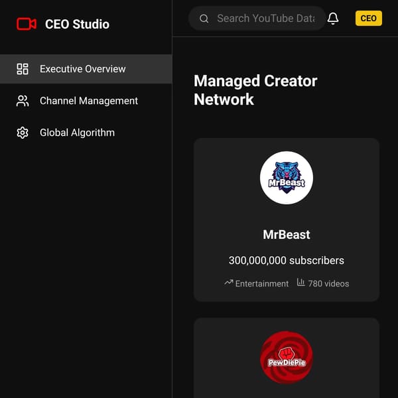Click the Executive Overview dashboard grid icon
This screenshot has height=398, width=398.
(23, 69)
